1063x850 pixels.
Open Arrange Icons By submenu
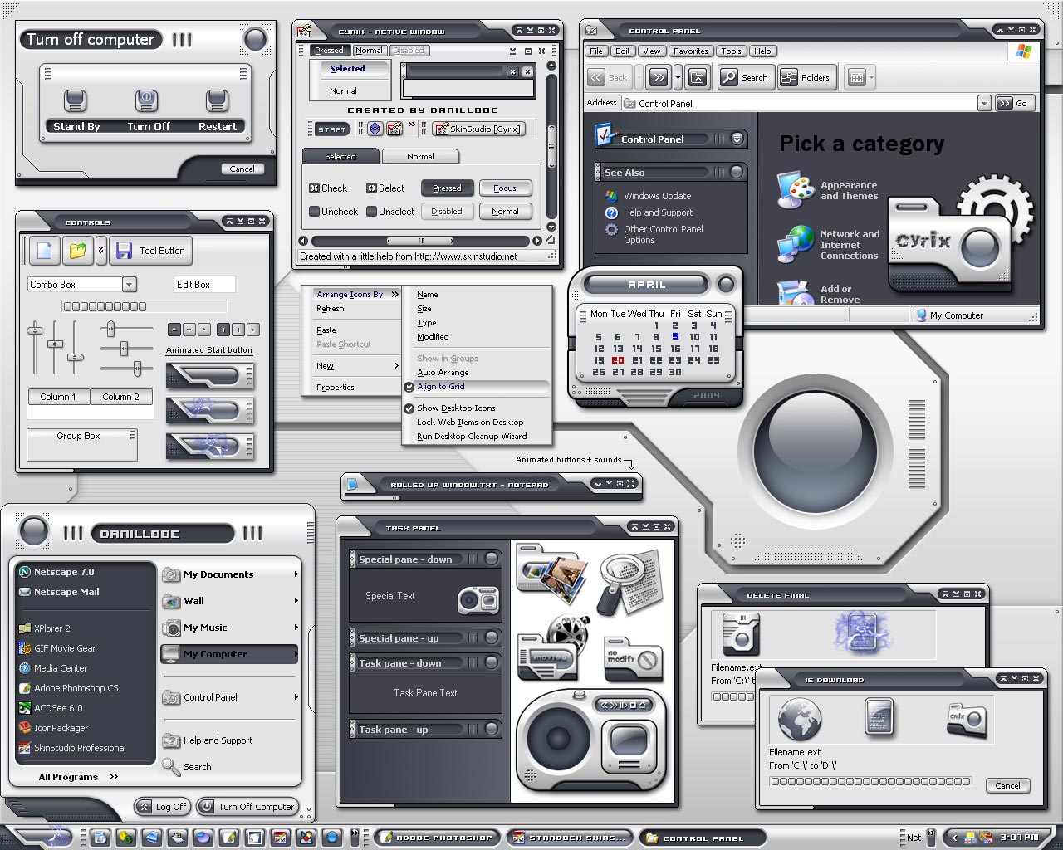(357, 295)
